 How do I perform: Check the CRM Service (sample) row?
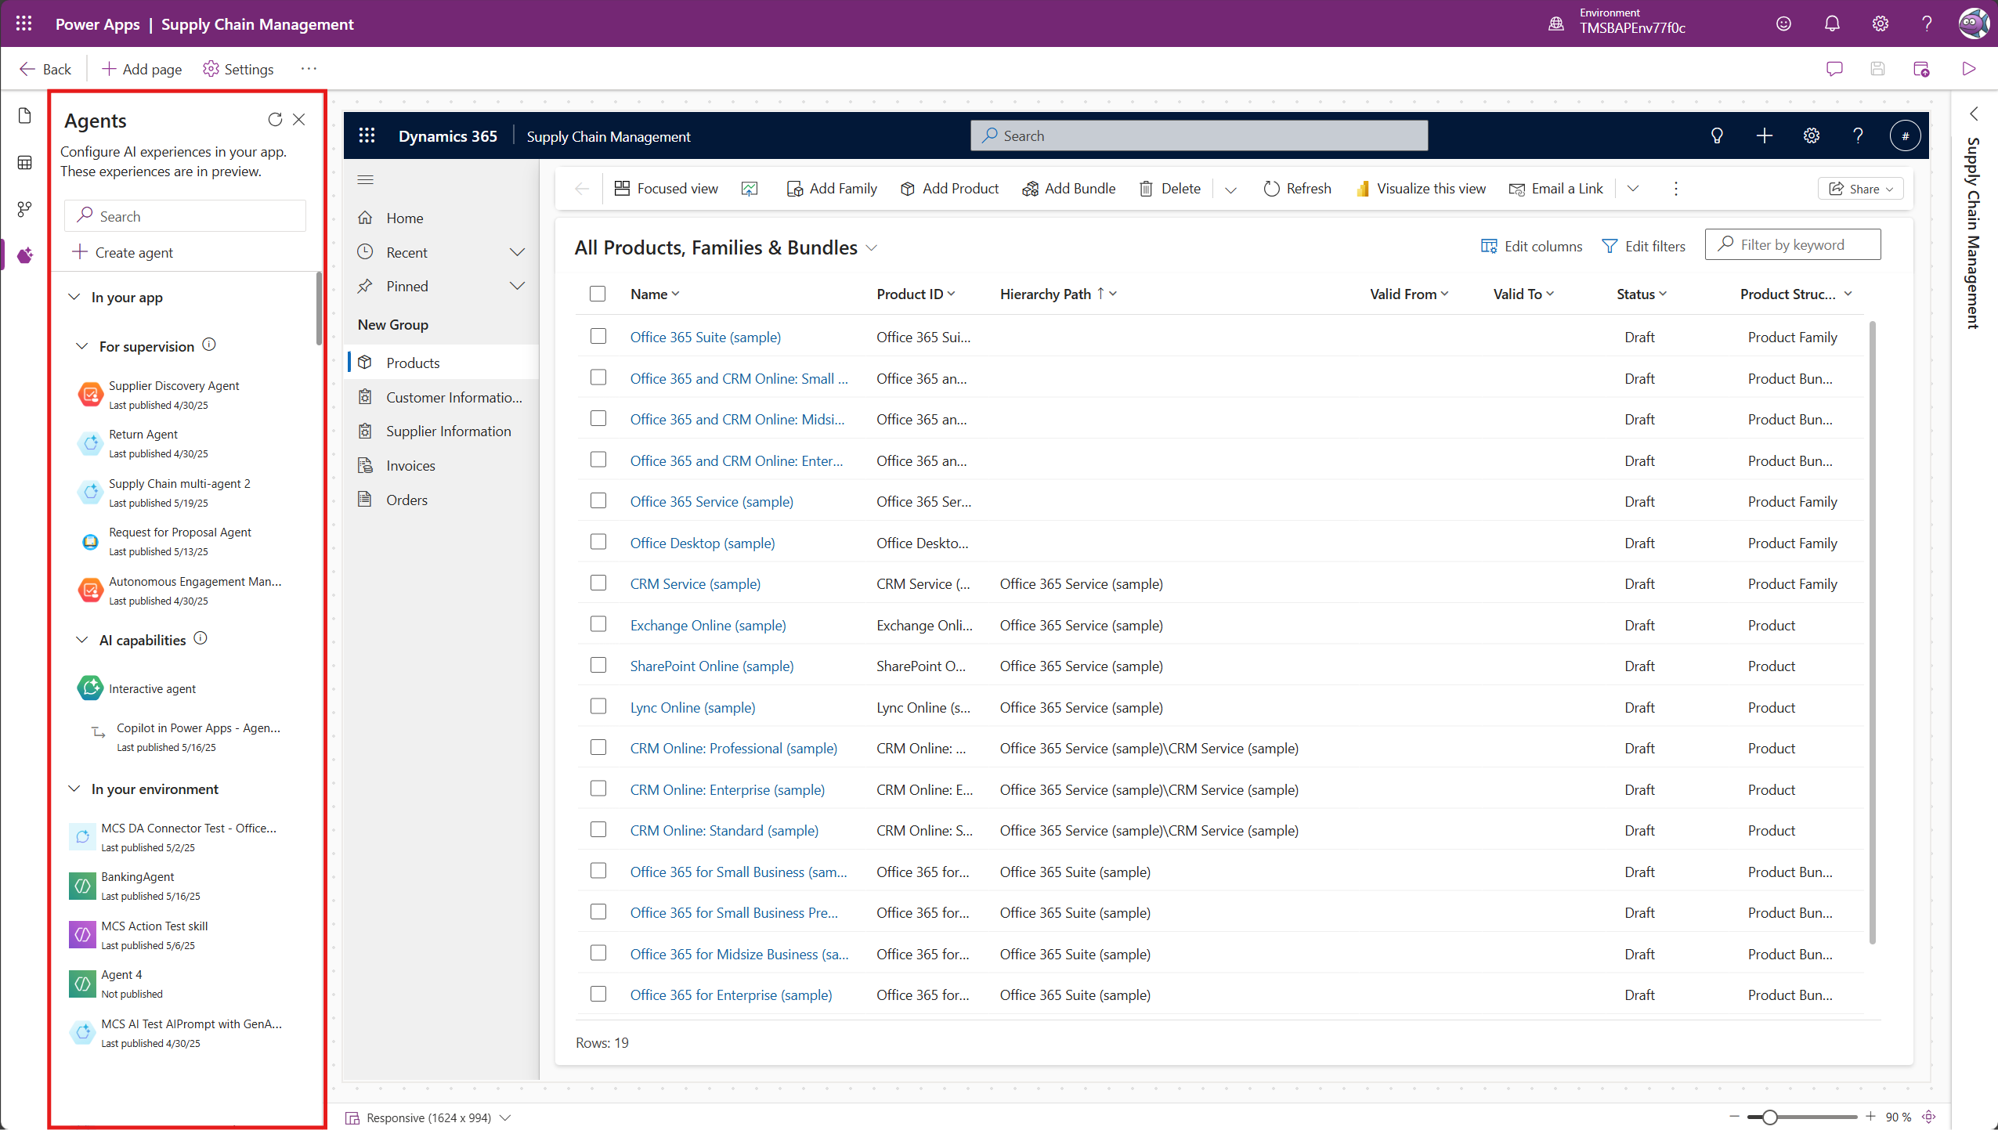tap(598, 583)
